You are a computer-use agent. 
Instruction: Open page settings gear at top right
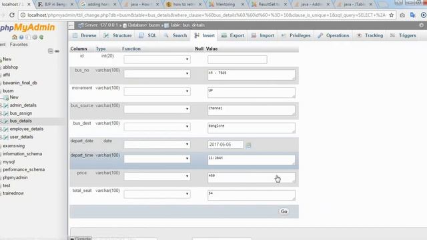[421, 25]
